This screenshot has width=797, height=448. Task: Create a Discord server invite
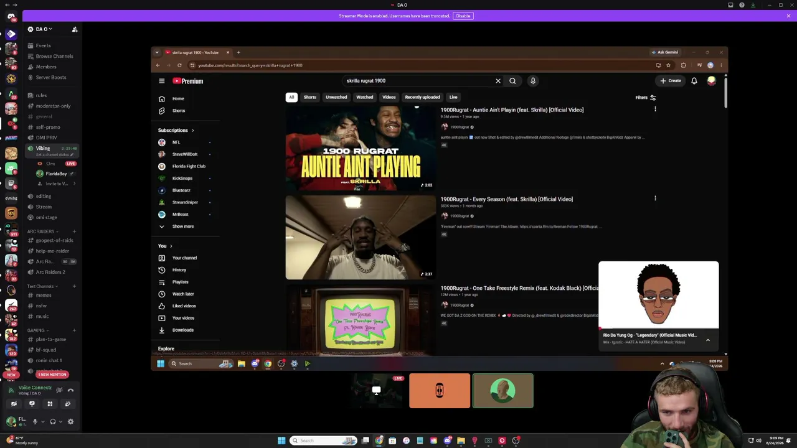tap(75, 29)
